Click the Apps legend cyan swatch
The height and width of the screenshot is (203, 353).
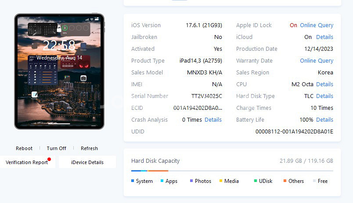coord(162,181)
